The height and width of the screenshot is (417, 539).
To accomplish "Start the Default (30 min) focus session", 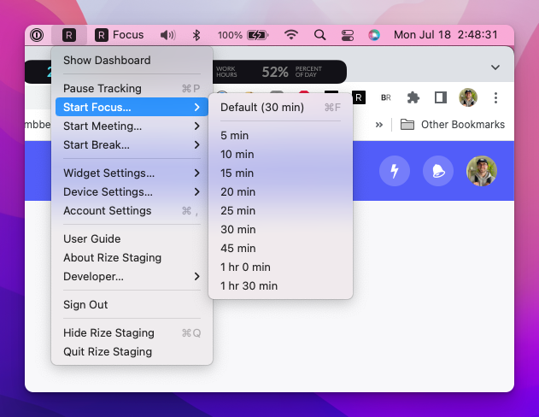I will pos(280,108).
